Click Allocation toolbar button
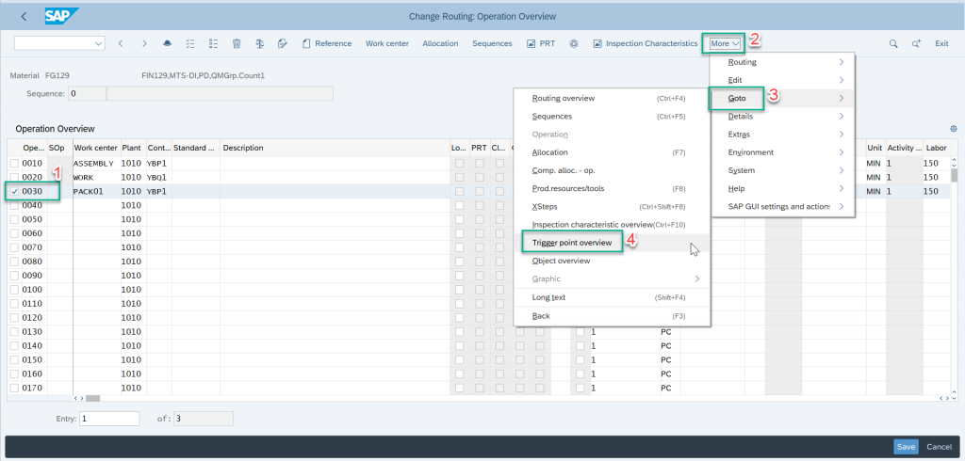 [x=440, y=43]
